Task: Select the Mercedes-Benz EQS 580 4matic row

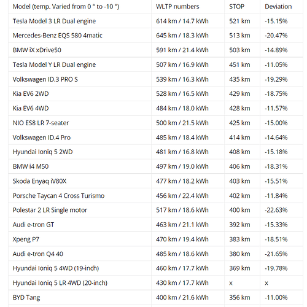Action: [155, 36]
